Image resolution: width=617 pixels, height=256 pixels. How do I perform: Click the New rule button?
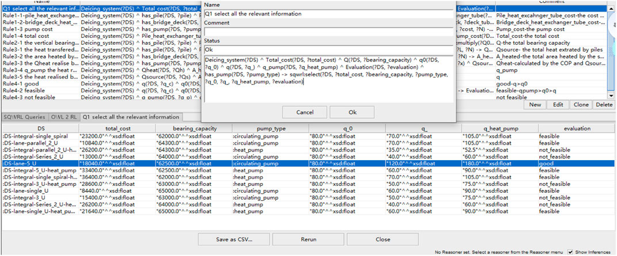[x=535, y=104]
